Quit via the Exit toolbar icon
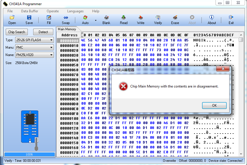Screen dimensions: 247x165 point(231,20)
